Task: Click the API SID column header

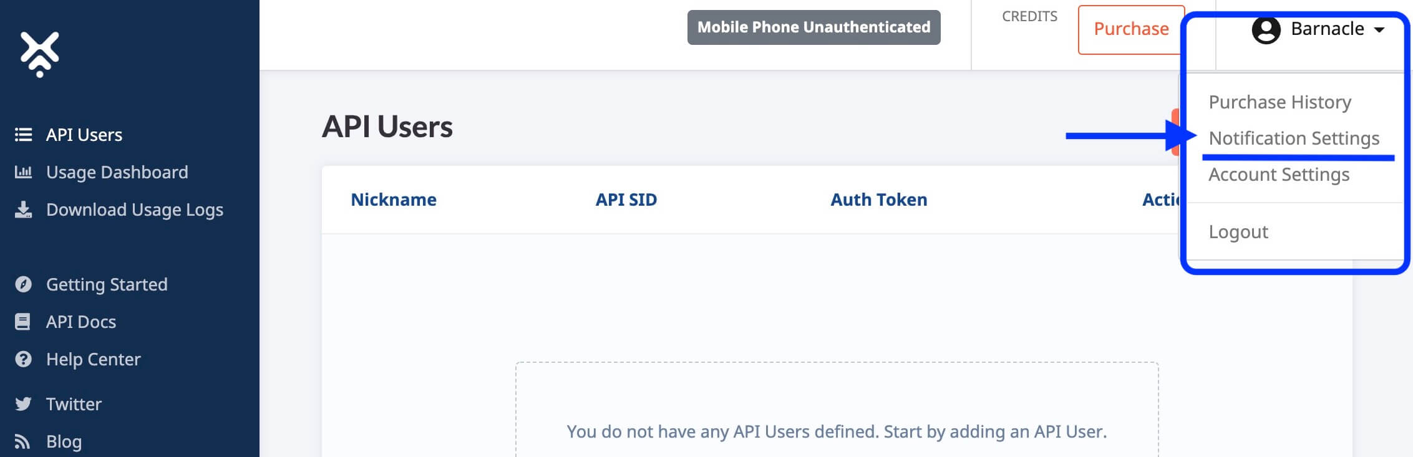Action: (x=626, y=200)
